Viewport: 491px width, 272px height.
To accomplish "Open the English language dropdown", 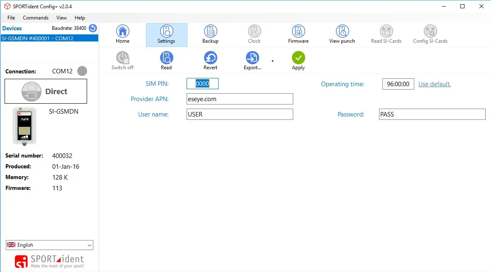I will (49, 245).
